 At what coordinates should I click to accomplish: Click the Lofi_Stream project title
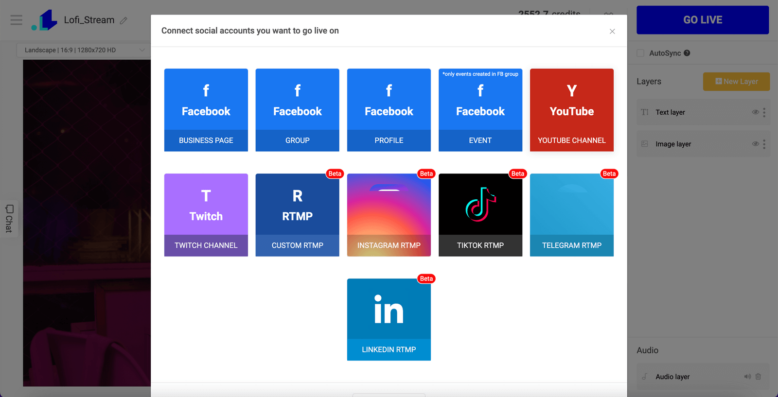89,20
